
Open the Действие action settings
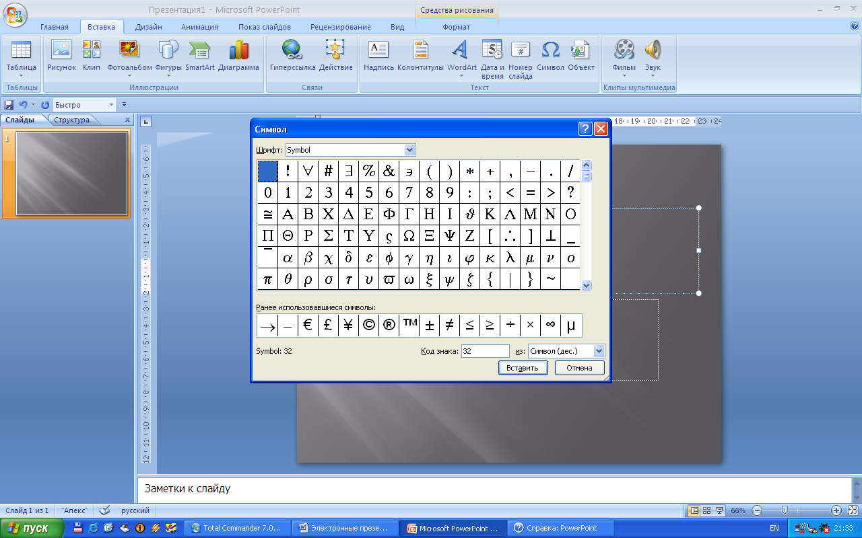tap(335, 56)
